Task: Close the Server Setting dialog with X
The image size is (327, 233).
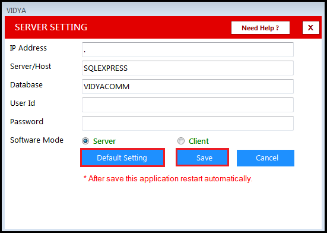Action: (x=311, y=27)
